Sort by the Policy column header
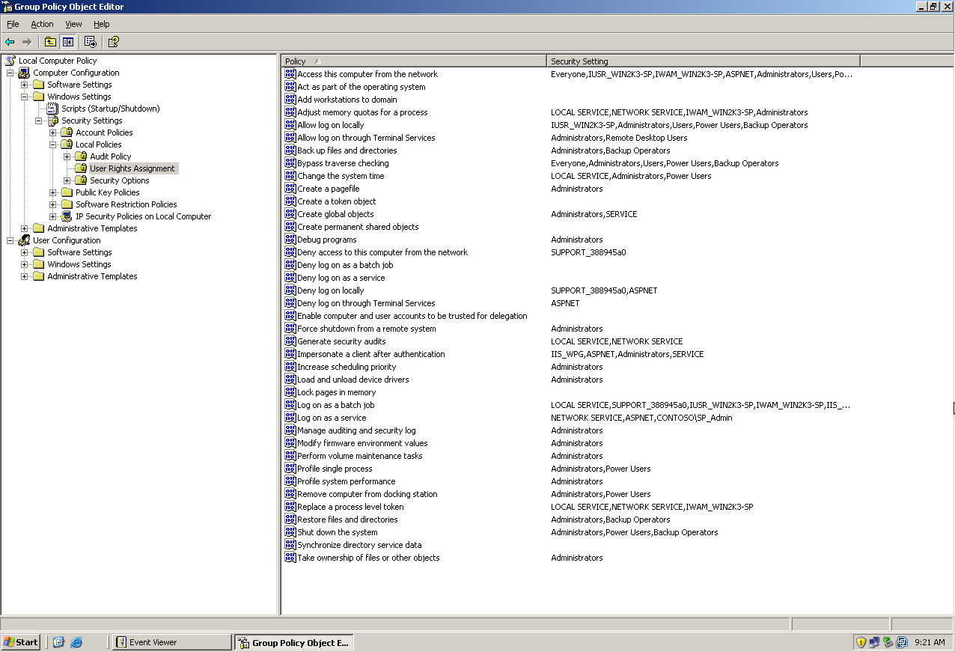The width and height of the screenshot is (955, 652). coord(414,61)
